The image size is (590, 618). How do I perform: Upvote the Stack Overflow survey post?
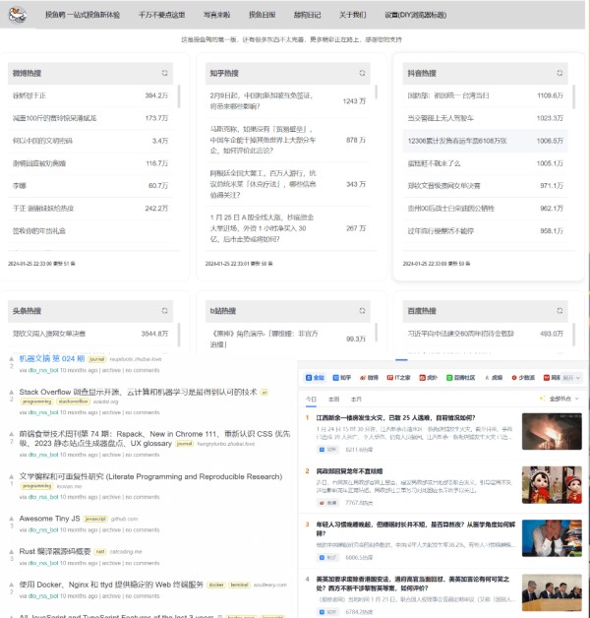(x=12, y=393)
